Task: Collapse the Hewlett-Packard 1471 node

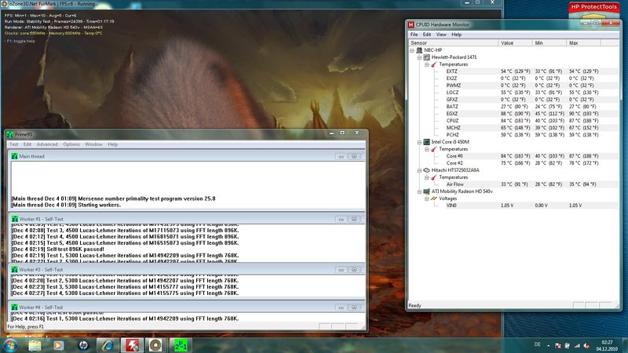Action: (x=419, y=57)
